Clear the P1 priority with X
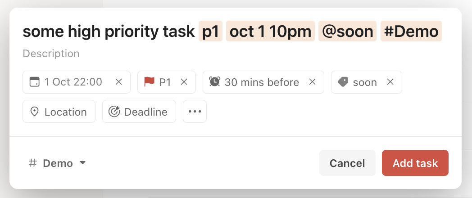The width and height of the screenshot is (472, 198). (x=184, y=82)
